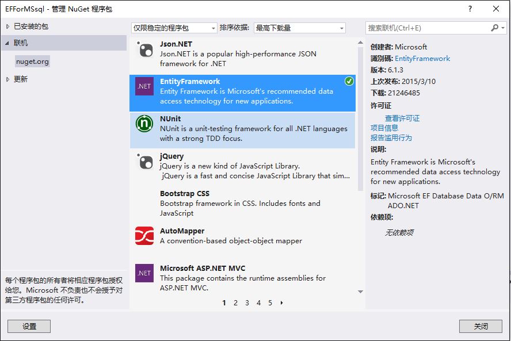This screenshot has width=511, height=341.
Task: Click the AutoMapper red logo icon
Action: (x=144, y=236)
